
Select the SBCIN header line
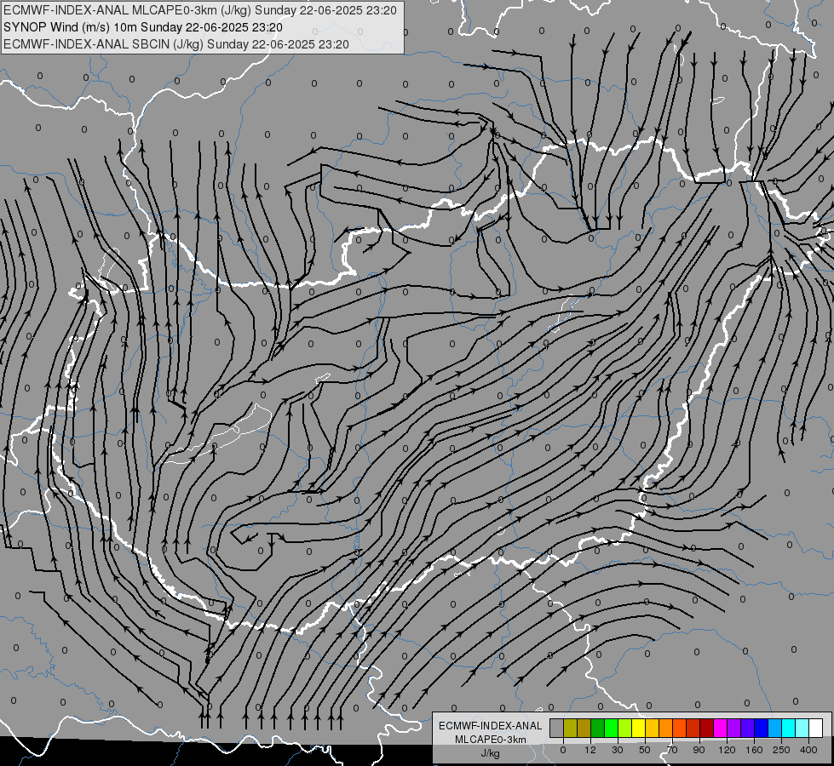(176, 44)
